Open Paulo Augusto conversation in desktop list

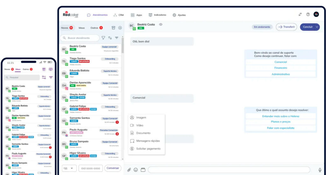click(x=90, y=132)
